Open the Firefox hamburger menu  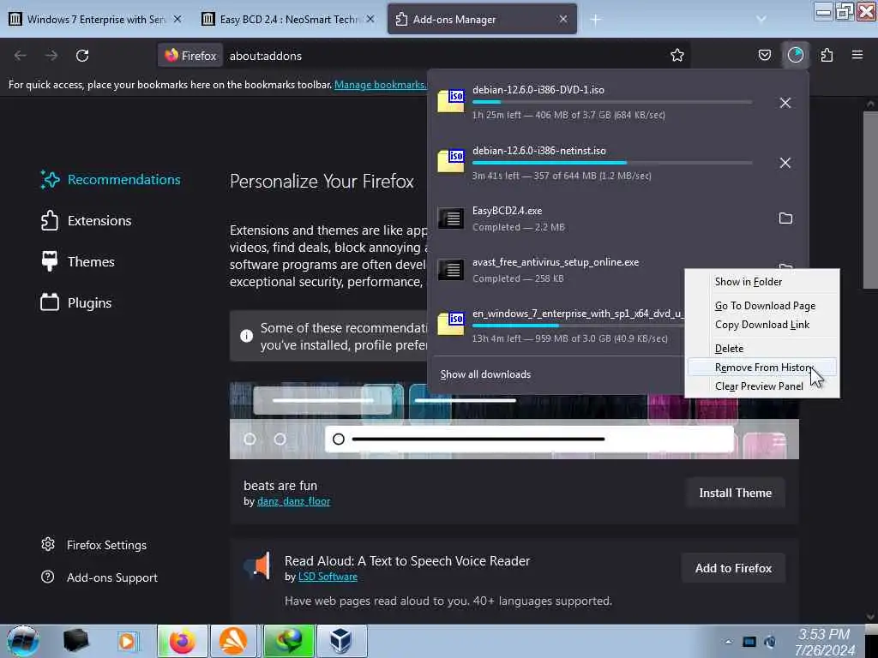tap(857, 56)
